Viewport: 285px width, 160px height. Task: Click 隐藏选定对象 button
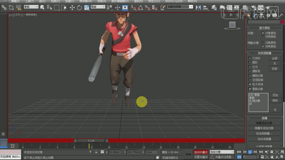[x=264, y=123]
